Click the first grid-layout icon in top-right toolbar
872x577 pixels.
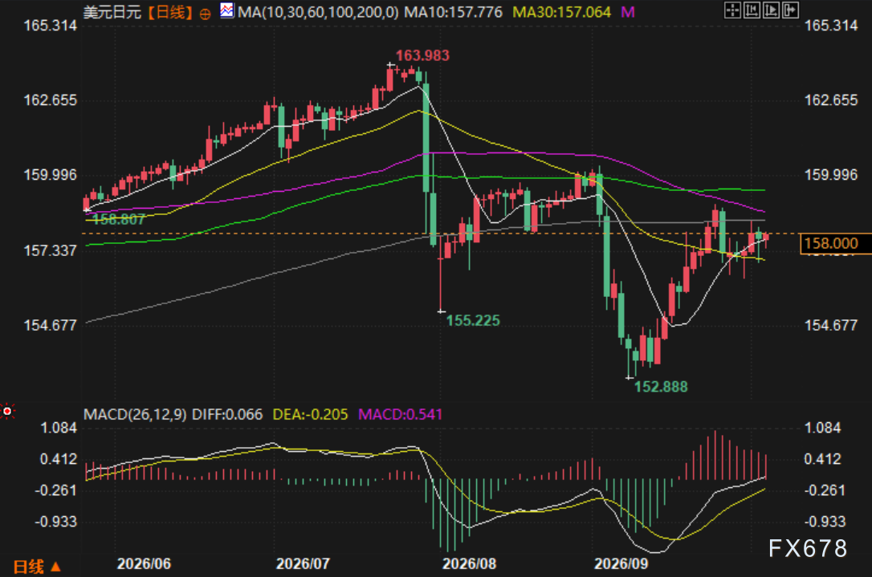[x=732, y=10]
